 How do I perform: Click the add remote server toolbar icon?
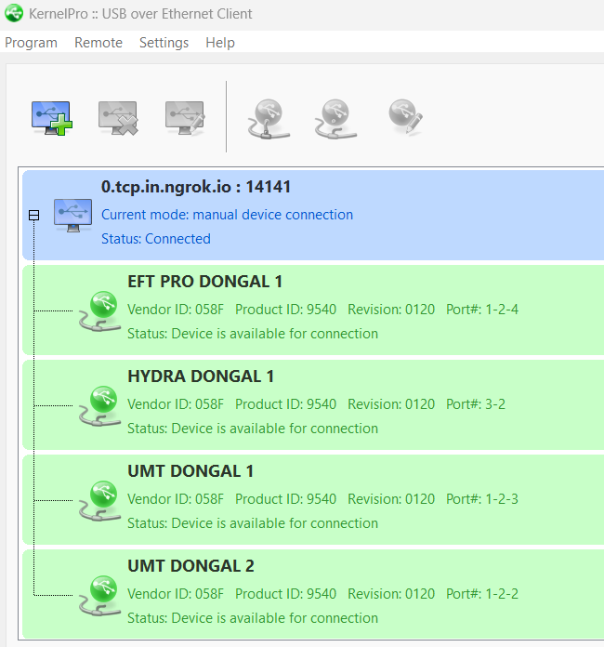[51, 117]
